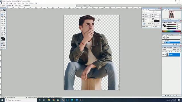This screenshot has height=102, width=182.
Task: Click Jump to ImageReady at toolbox bottom
Action: tap(3, 48)
